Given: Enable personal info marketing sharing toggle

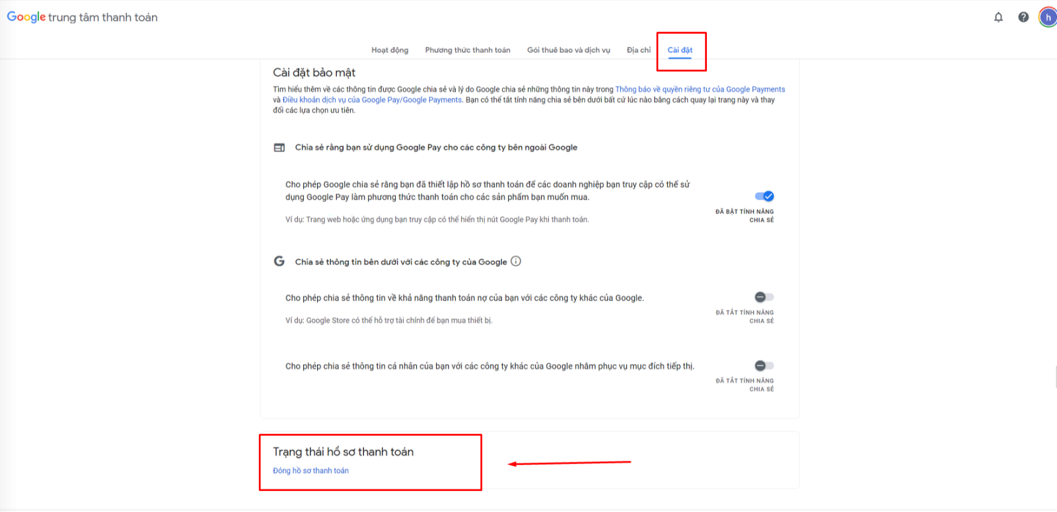Looking at the screenshot, I should 764,365.
